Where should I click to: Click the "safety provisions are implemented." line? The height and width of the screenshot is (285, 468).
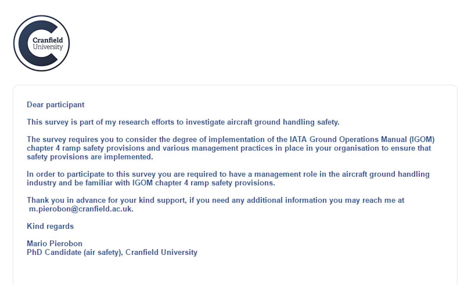tap(89, 157)
